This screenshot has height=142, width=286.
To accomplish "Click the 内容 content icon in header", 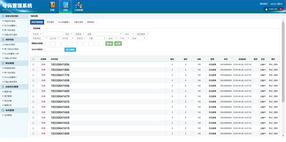I will pos(65,5).
